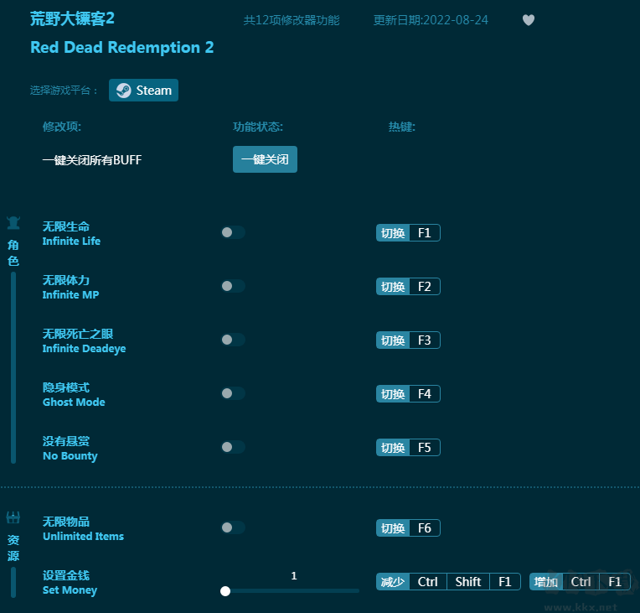Click the F3 key field for Infinite Deadeye
The image size is (640, 613).
[x=425, y=340]
